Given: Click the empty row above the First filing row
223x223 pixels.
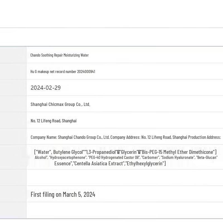Looking at the screenshot, I should pos(125,178).
